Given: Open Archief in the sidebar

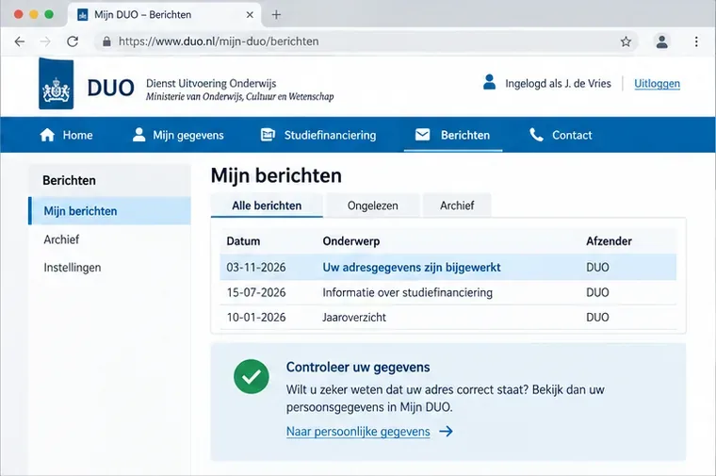Looking at the screenshot, I should (x=61, y=239).
